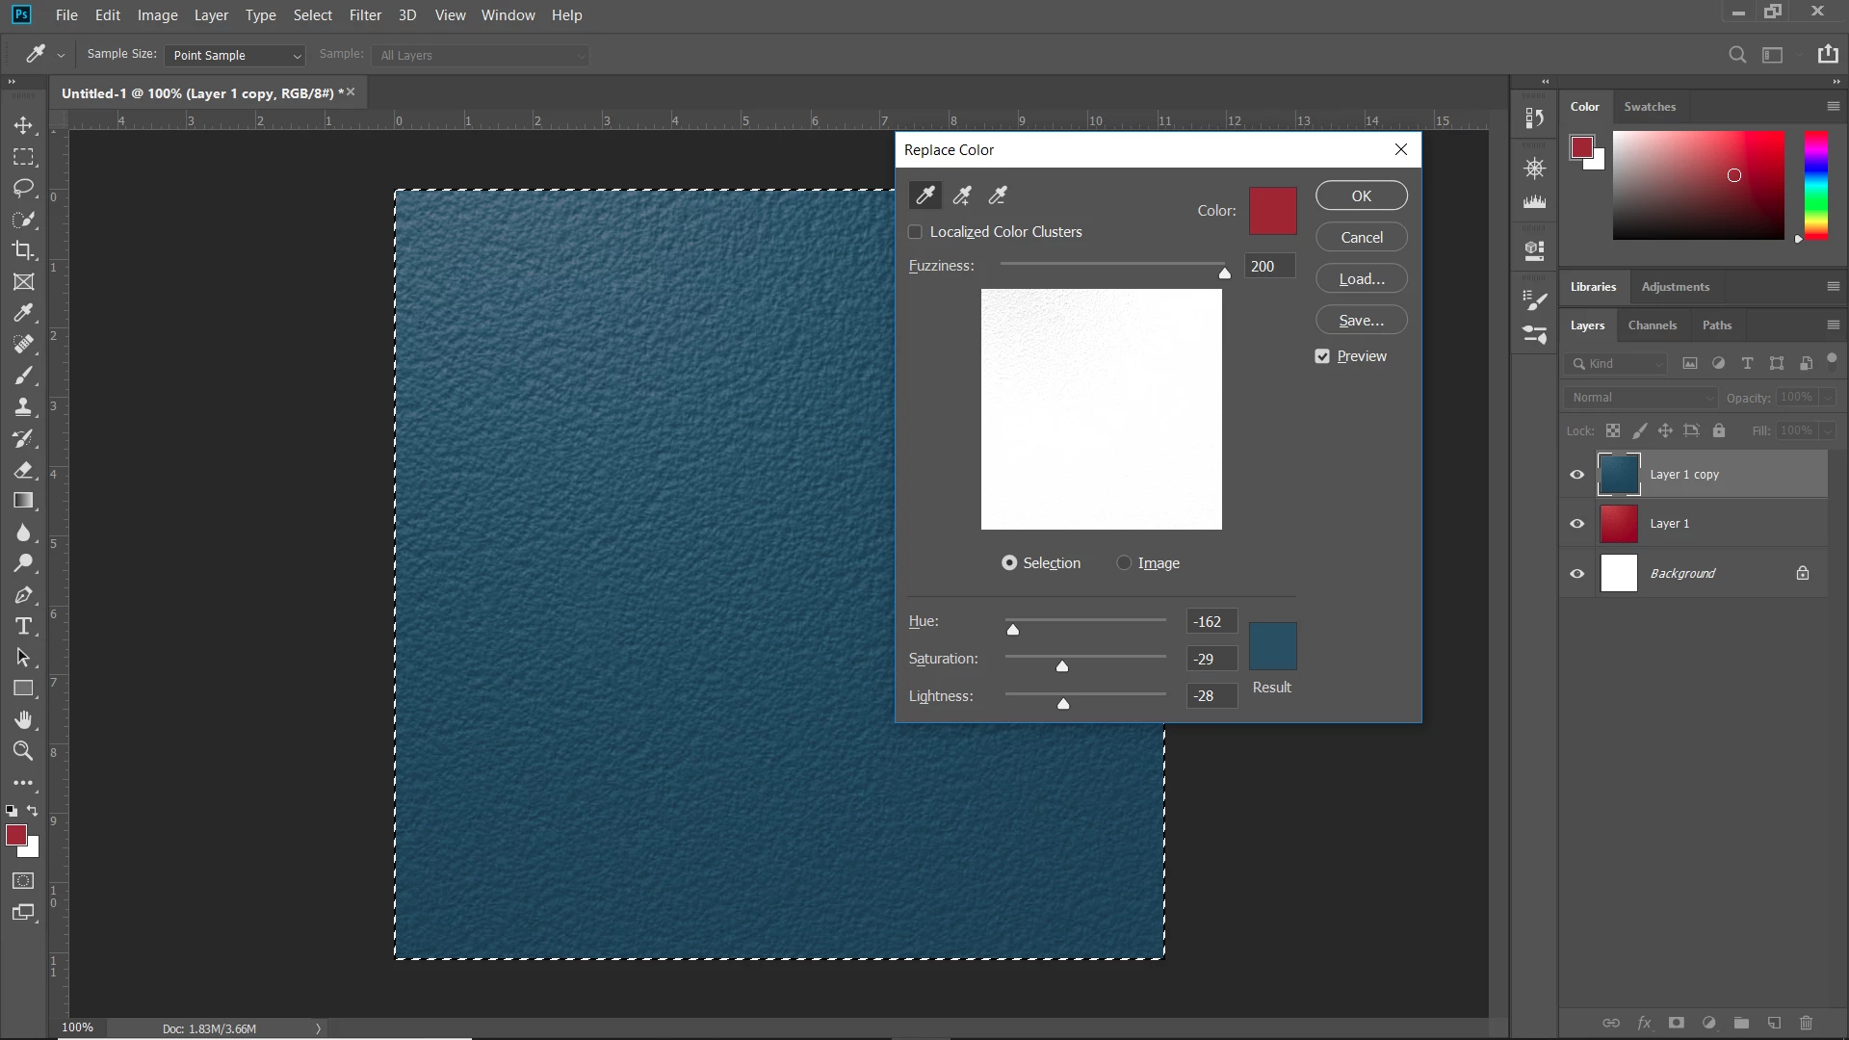Select the Hand tool
Image resolution: width=1849 pixels, height=1040 pixels.
pos(23,720)
